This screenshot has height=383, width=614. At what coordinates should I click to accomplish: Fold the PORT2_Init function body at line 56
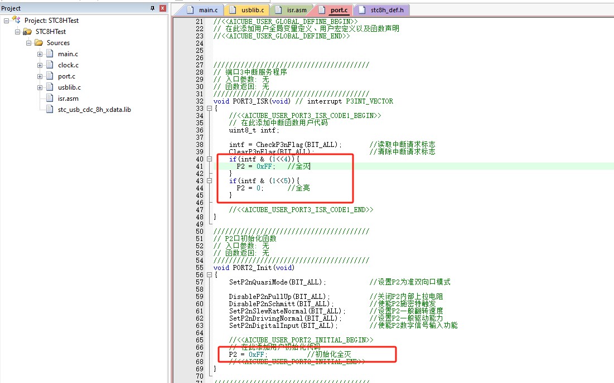coord(209,275)
